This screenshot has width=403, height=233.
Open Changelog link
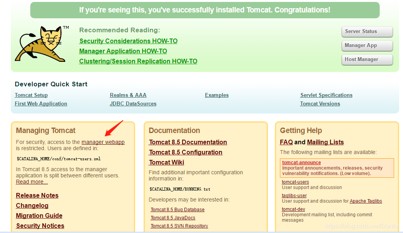[x=32, y=205]
